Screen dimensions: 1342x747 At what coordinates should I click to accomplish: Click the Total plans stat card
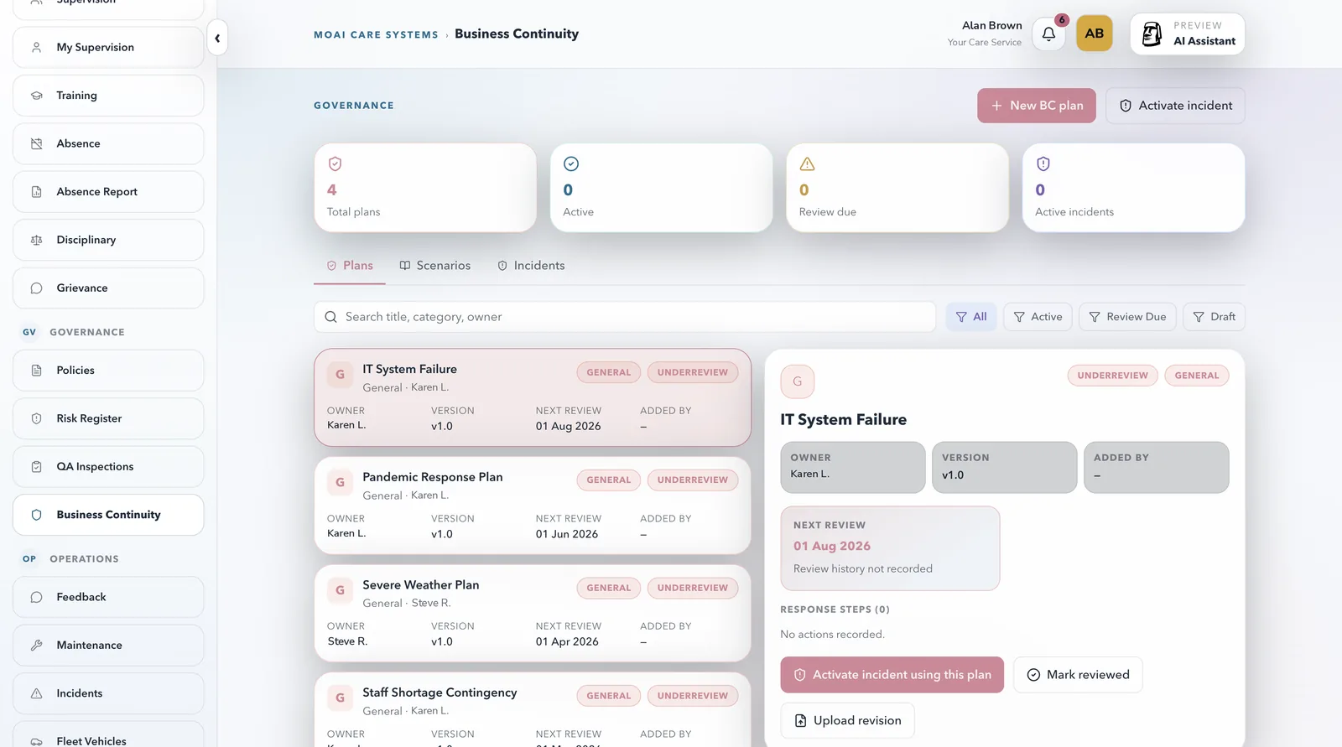425,188
